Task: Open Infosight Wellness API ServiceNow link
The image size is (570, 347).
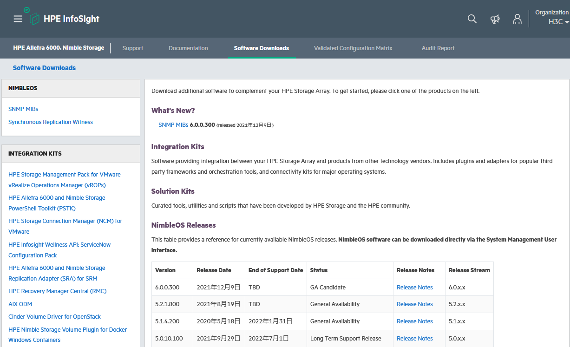Action: [x=59, y=250]
